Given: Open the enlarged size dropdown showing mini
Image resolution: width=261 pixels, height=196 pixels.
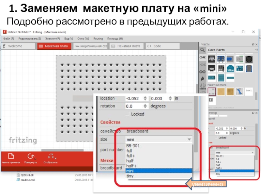Looking at the screenshot, I should (x=159, y=139).
